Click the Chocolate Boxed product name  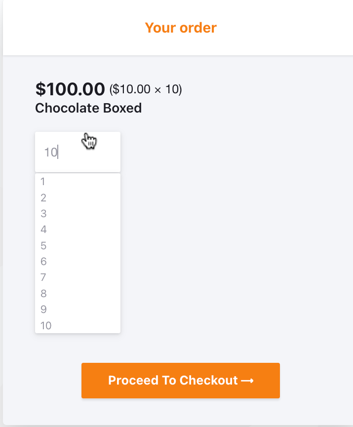tap(88, 108)
